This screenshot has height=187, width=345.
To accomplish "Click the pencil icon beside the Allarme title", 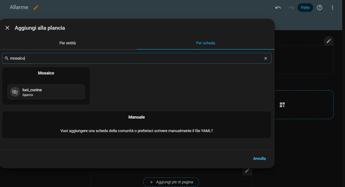I will pyautogui.click(x=36, y=8).
